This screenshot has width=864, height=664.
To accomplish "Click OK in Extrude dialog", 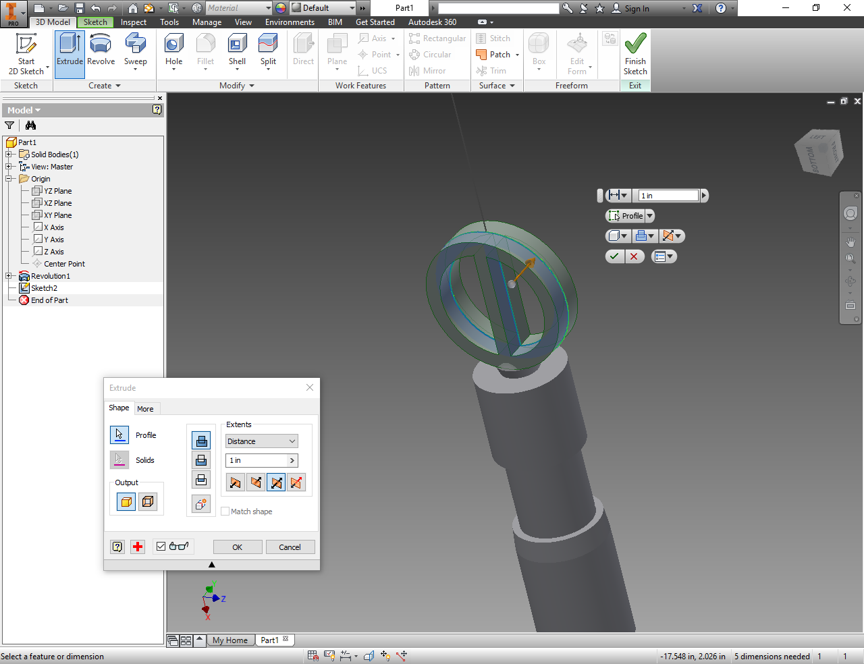I will (238, 547).
